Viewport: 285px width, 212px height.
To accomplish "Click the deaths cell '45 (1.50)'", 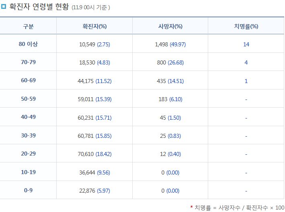I will click(170, 118).
